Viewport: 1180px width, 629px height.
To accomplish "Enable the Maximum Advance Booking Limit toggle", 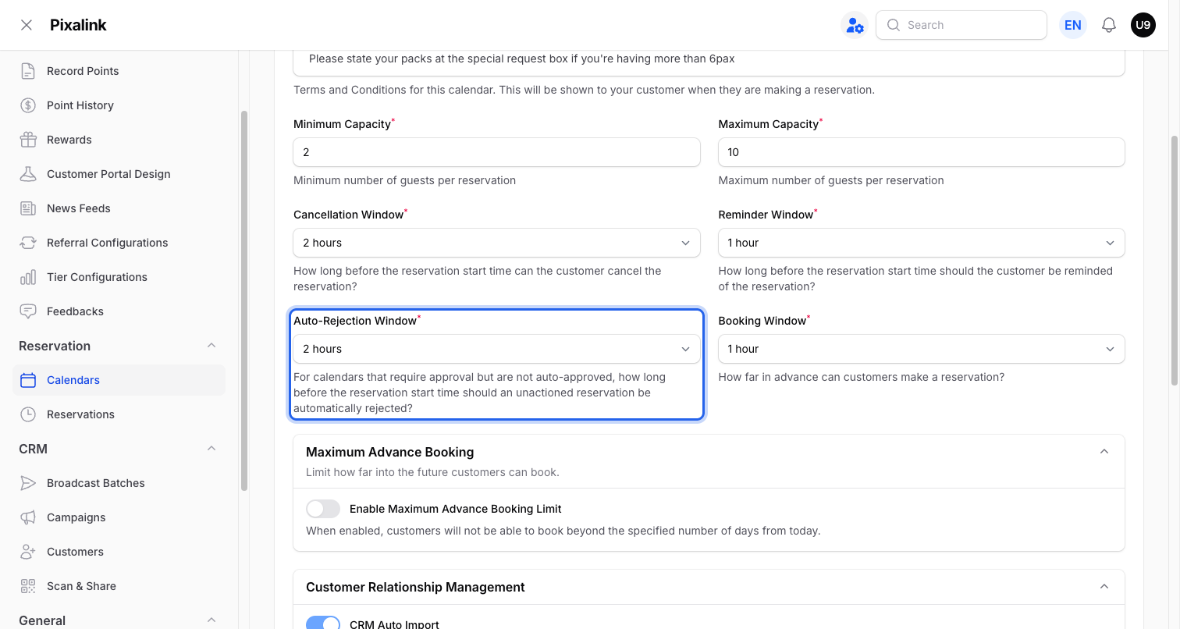I will (323, 509).
